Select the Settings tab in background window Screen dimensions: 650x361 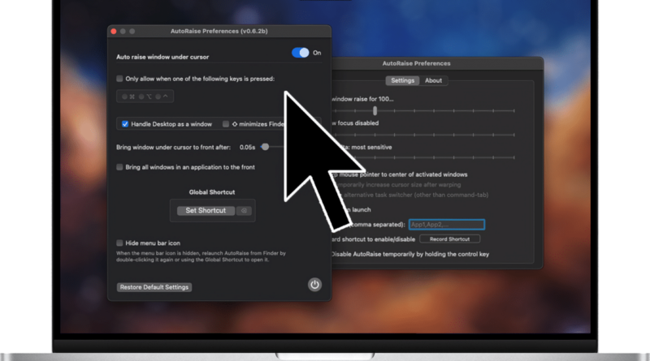402,80
